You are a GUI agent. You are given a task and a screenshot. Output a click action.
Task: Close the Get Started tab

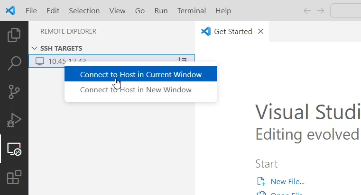point(260,31)
